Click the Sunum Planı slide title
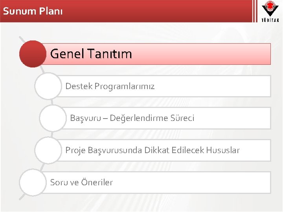Screen dimensions: 283x212 point(33,11)
